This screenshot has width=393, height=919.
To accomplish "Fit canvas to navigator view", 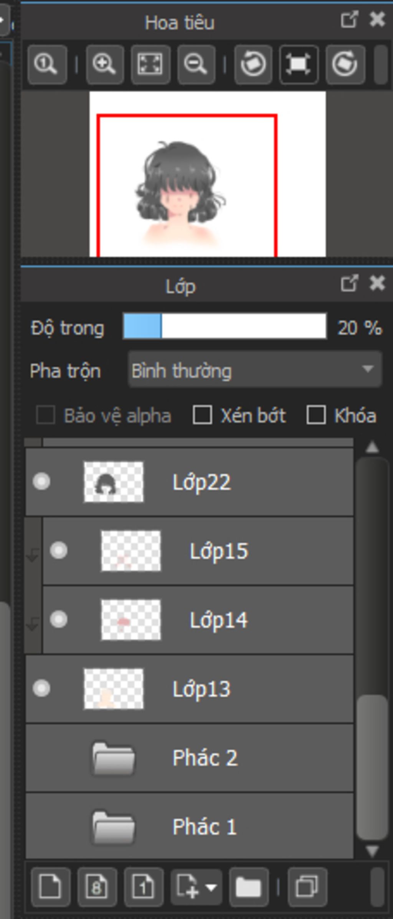I will (150, 64).
